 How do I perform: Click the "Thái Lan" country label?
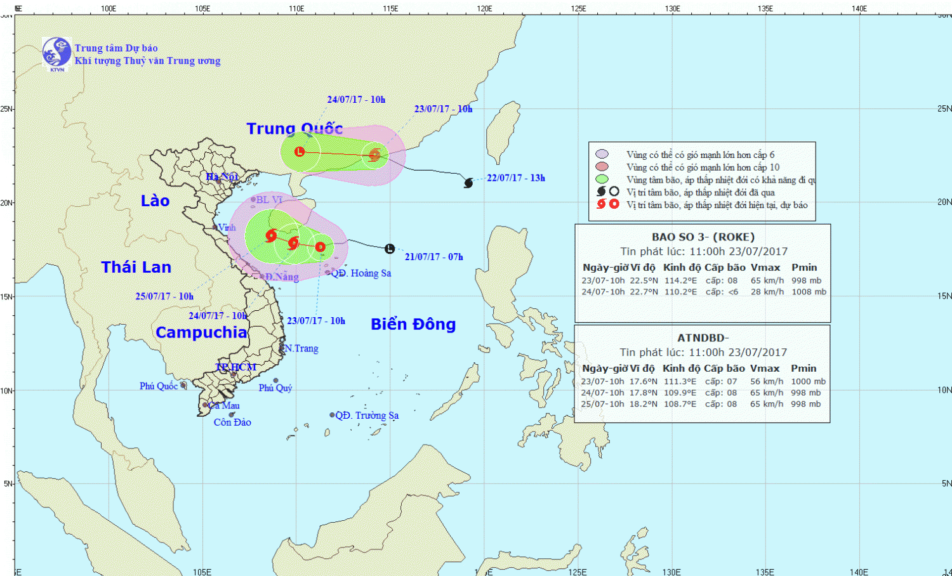point(136,267)
